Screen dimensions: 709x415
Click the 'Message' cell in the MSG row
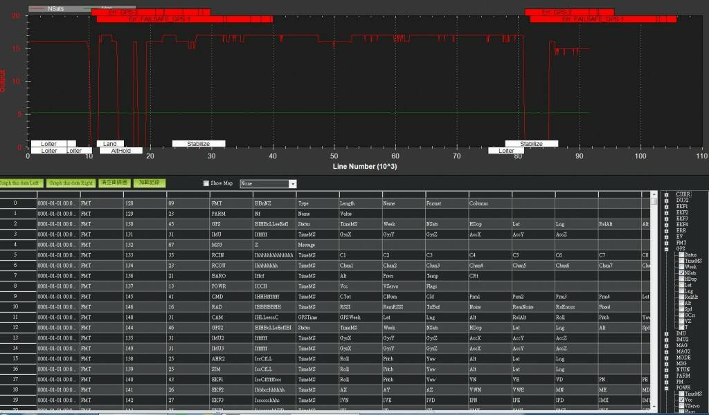(317, 245)
